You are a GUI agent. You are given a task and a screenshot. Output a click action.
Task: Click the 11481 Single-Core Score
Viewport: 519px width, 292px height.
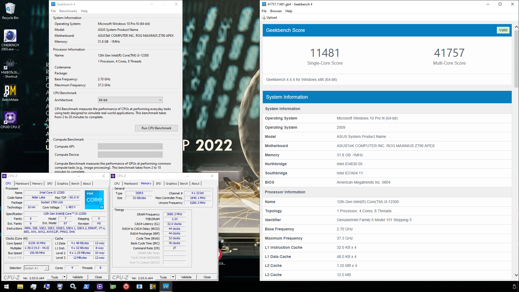pyautogui.click(x=325, y=53)
